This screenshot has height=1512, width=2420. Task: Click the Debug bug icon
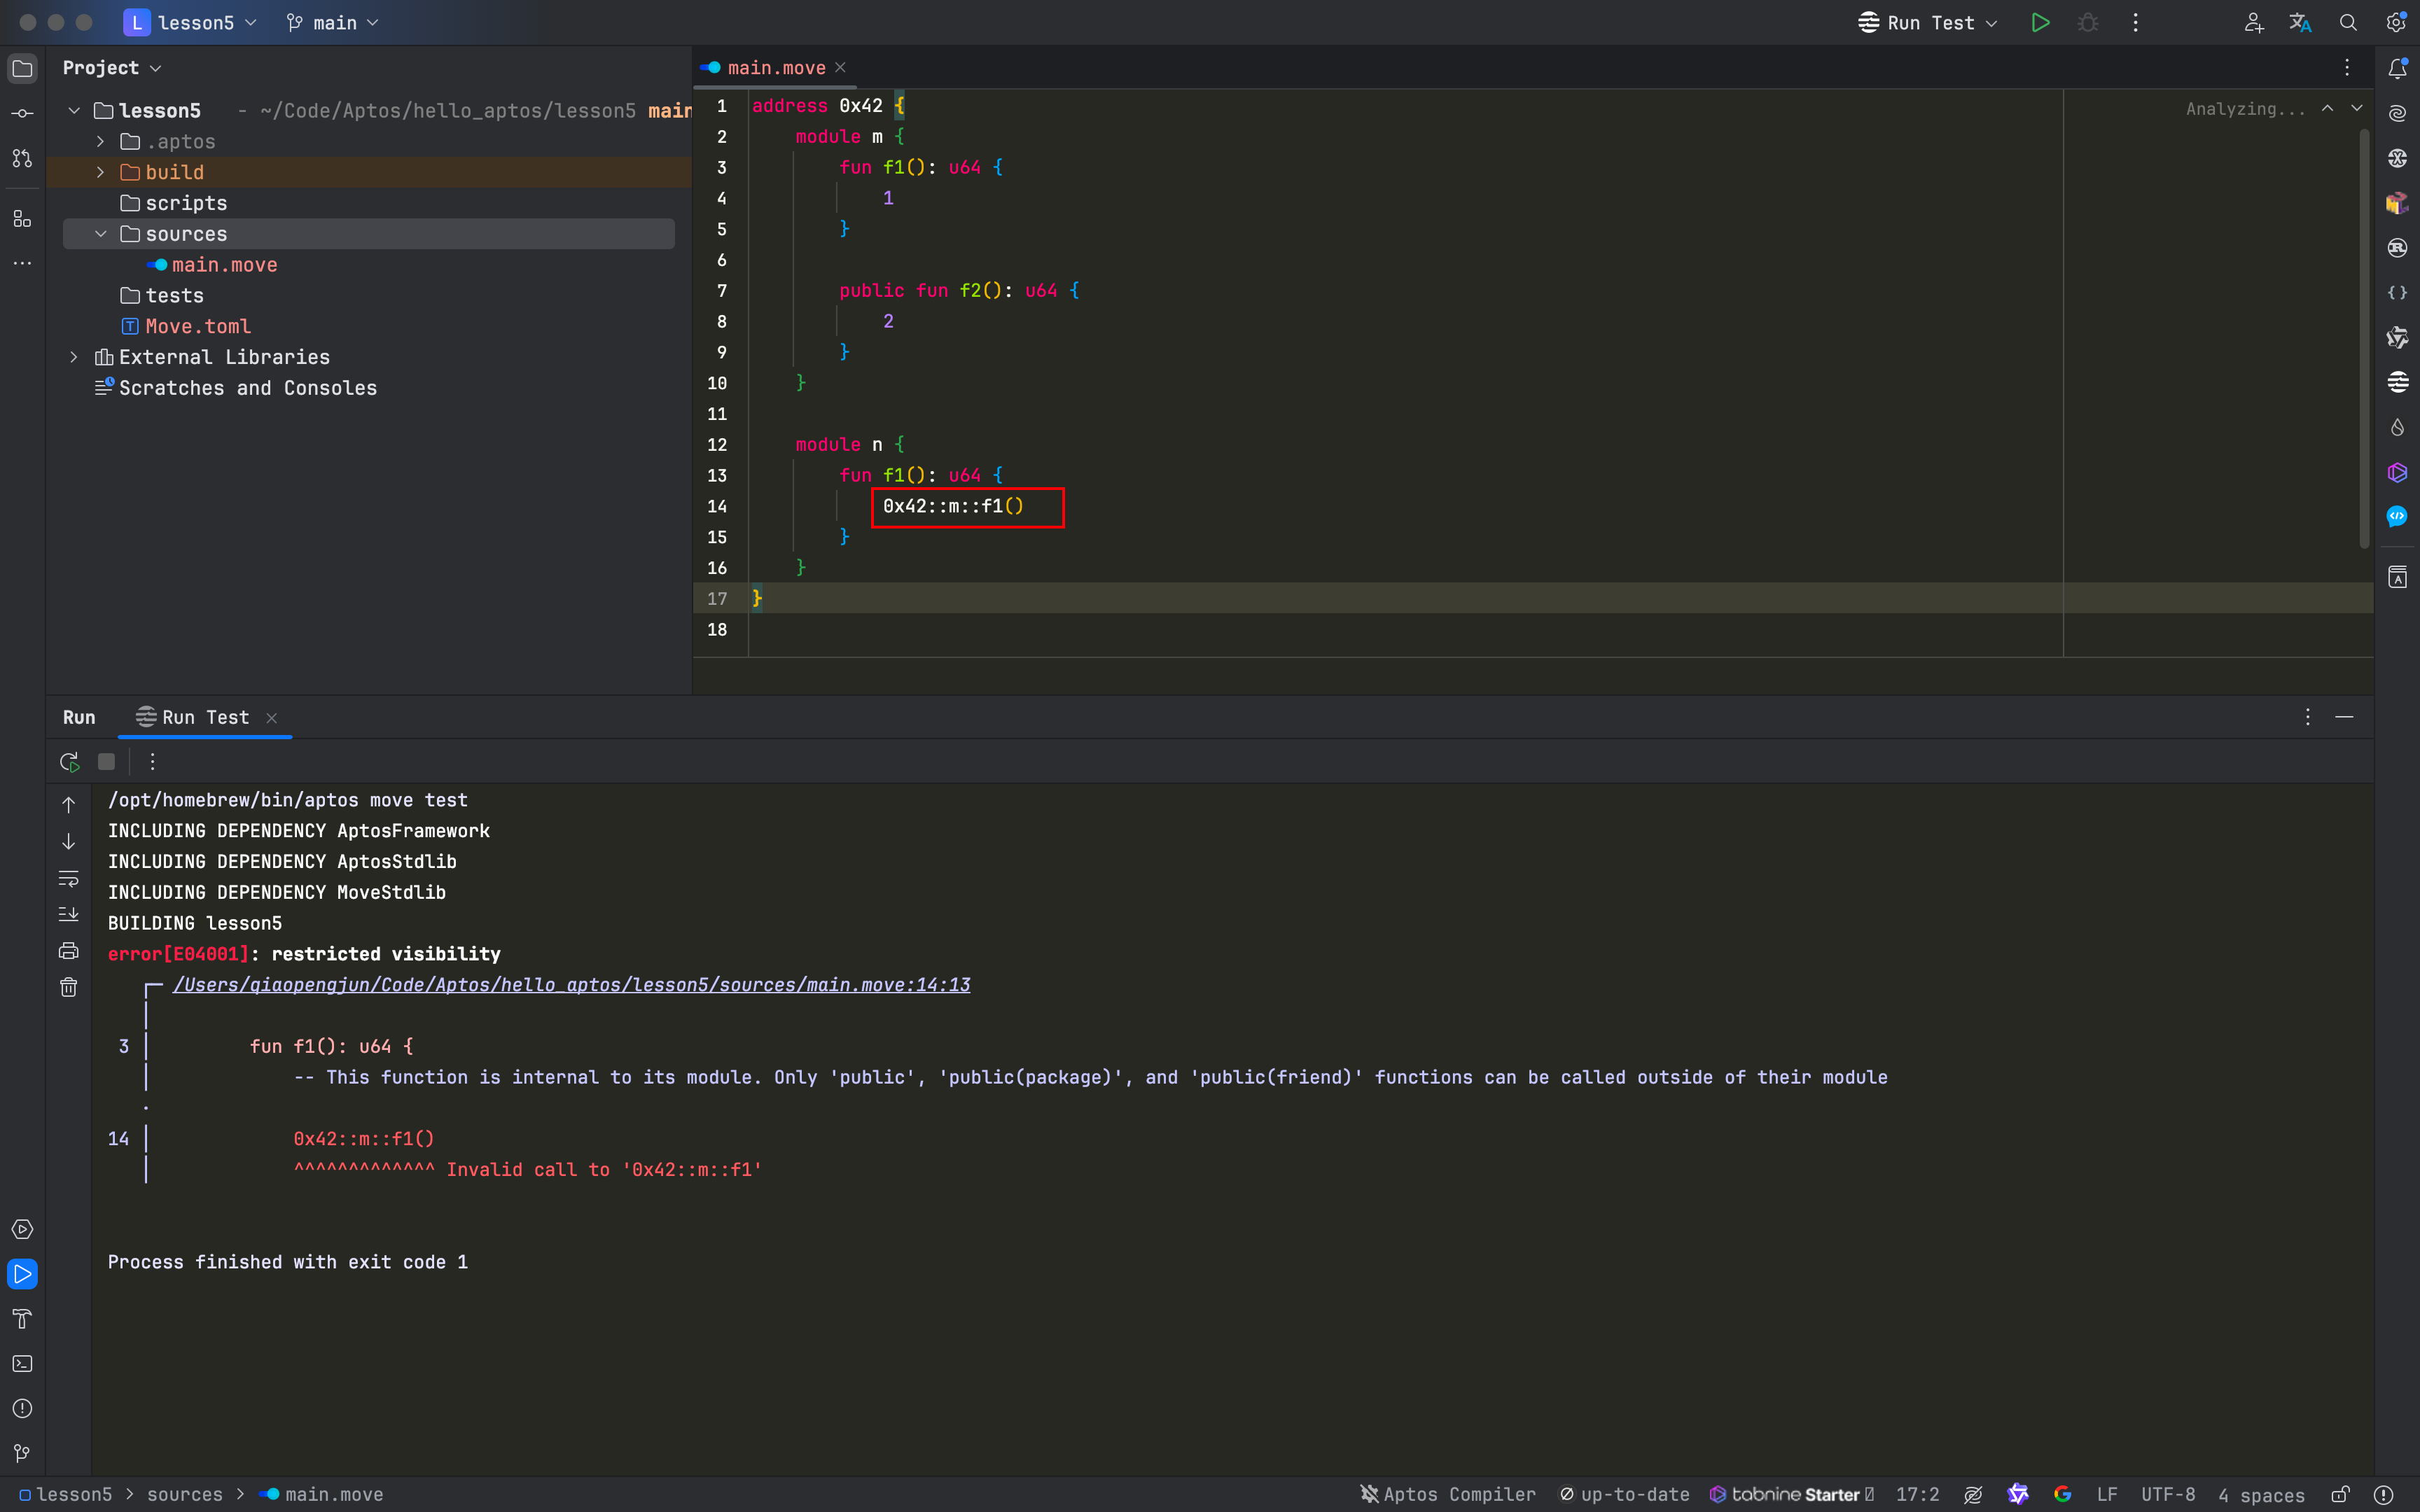[2088, 22]
